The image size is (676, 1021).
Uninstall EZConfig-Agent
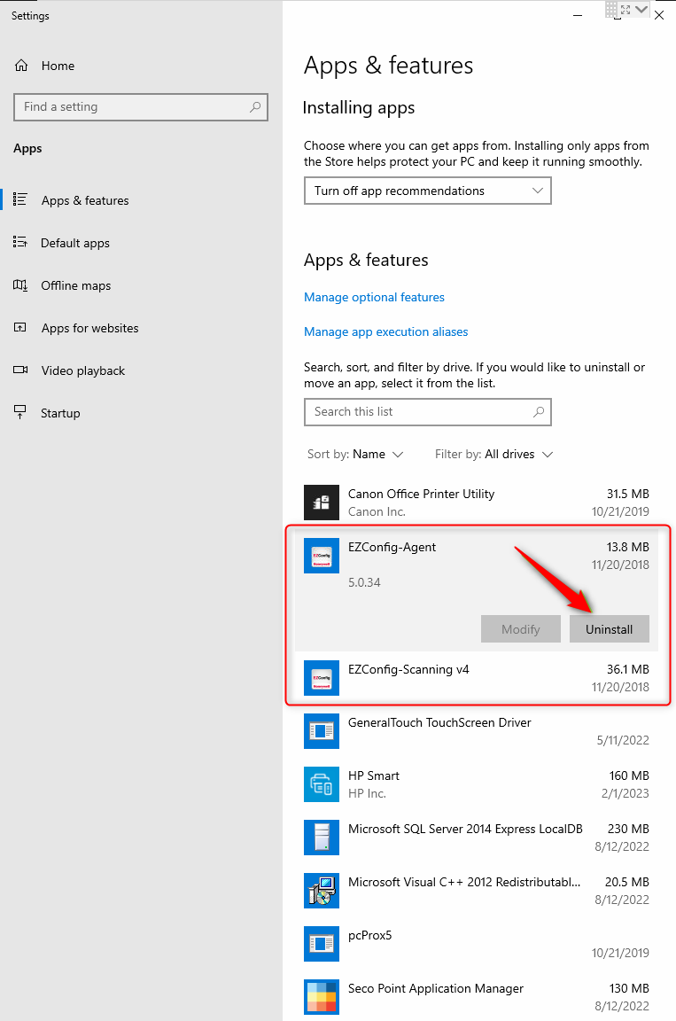[609, 629]
